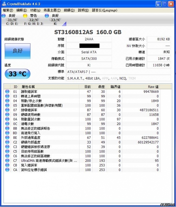This screenshot has width=176, height=207.
Task: Click the 良好 health status button
Action: (18, 51)
